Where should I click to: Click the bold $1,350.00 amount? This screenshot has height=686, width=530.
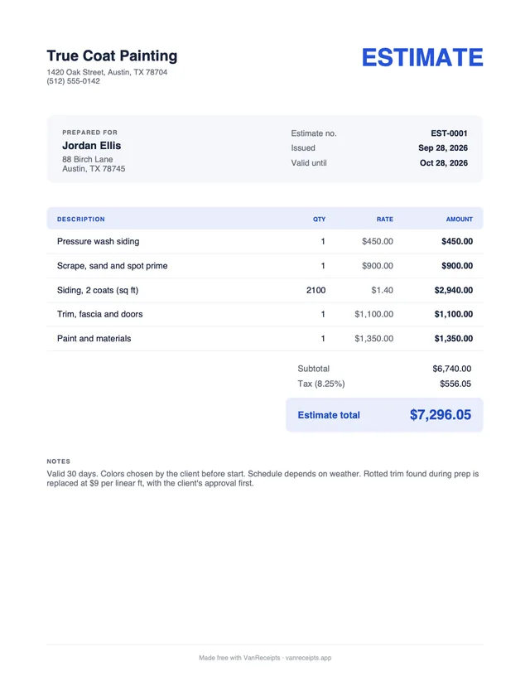click(454, 339)
